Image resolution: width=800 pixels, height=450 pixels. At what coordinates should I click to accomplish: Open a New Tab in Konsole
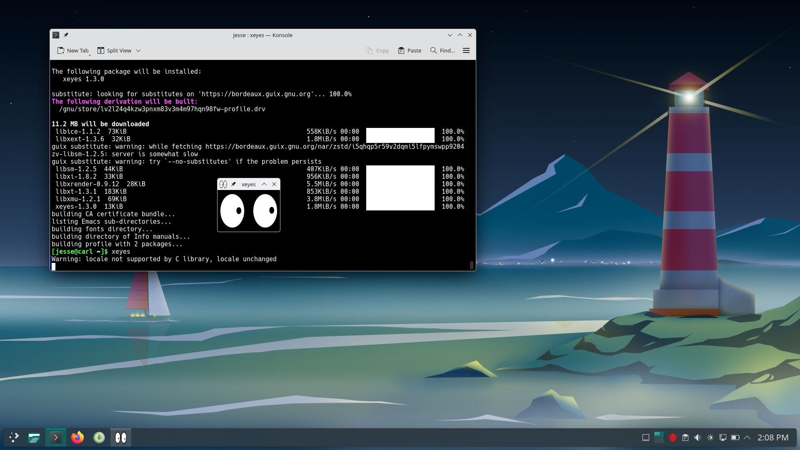[x=73, y=50]
